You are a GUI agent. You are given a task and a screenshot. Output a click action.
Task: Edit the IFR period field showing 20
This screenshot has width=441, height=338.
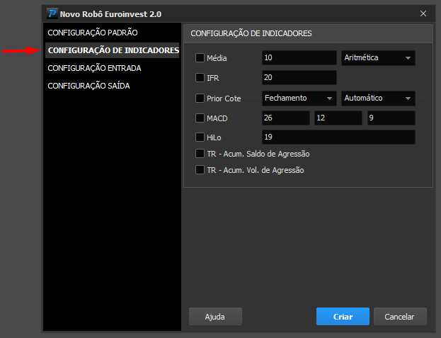pyautogui.click(x=299, y=78)
